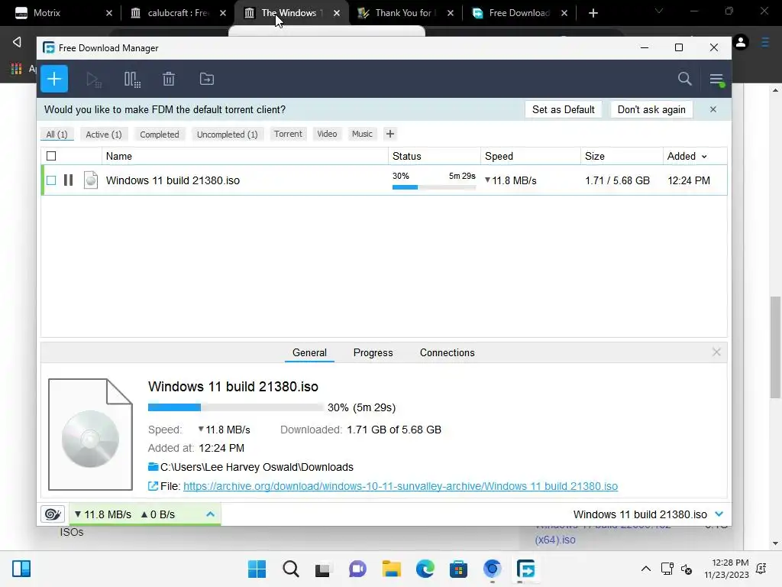This screenshot has height=587, width=782.
Task: Click the Start selected downloads icon
Action: coord(93,79)
